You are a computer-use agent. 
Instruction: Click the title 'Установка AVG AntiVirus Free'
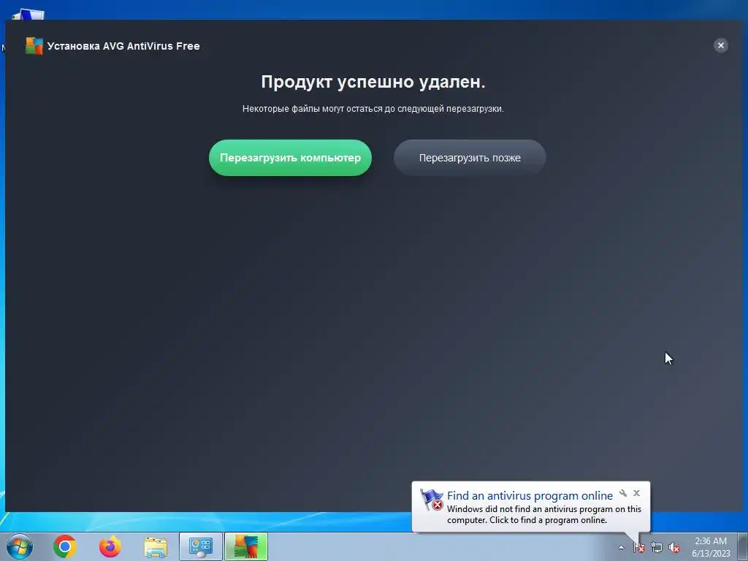coord(123,46)
